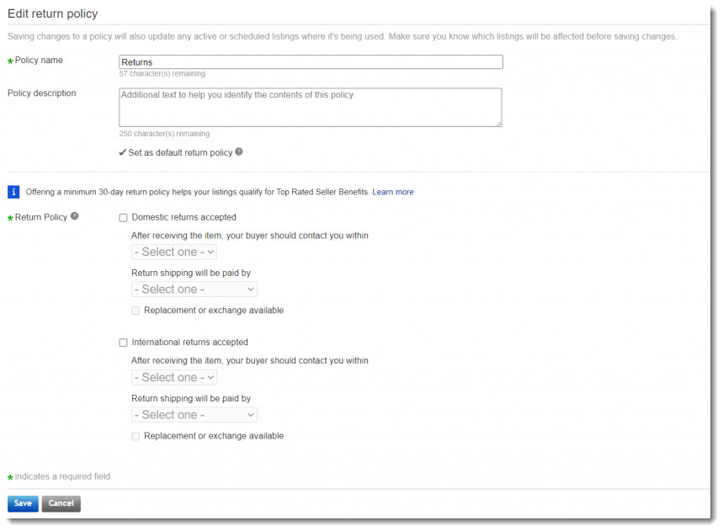Click inside the Policy name field
This screenshot has width=723, height=531.
pyautogui.click(x=310, y=61)
